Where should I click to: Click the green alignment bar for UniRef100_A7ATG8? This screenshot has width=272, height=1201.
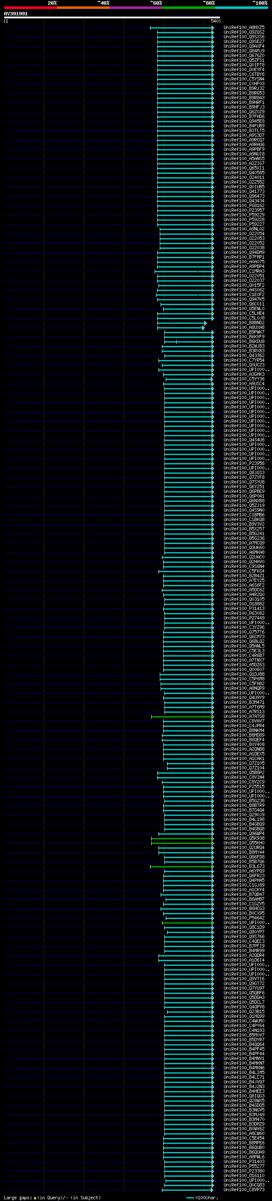182,717
